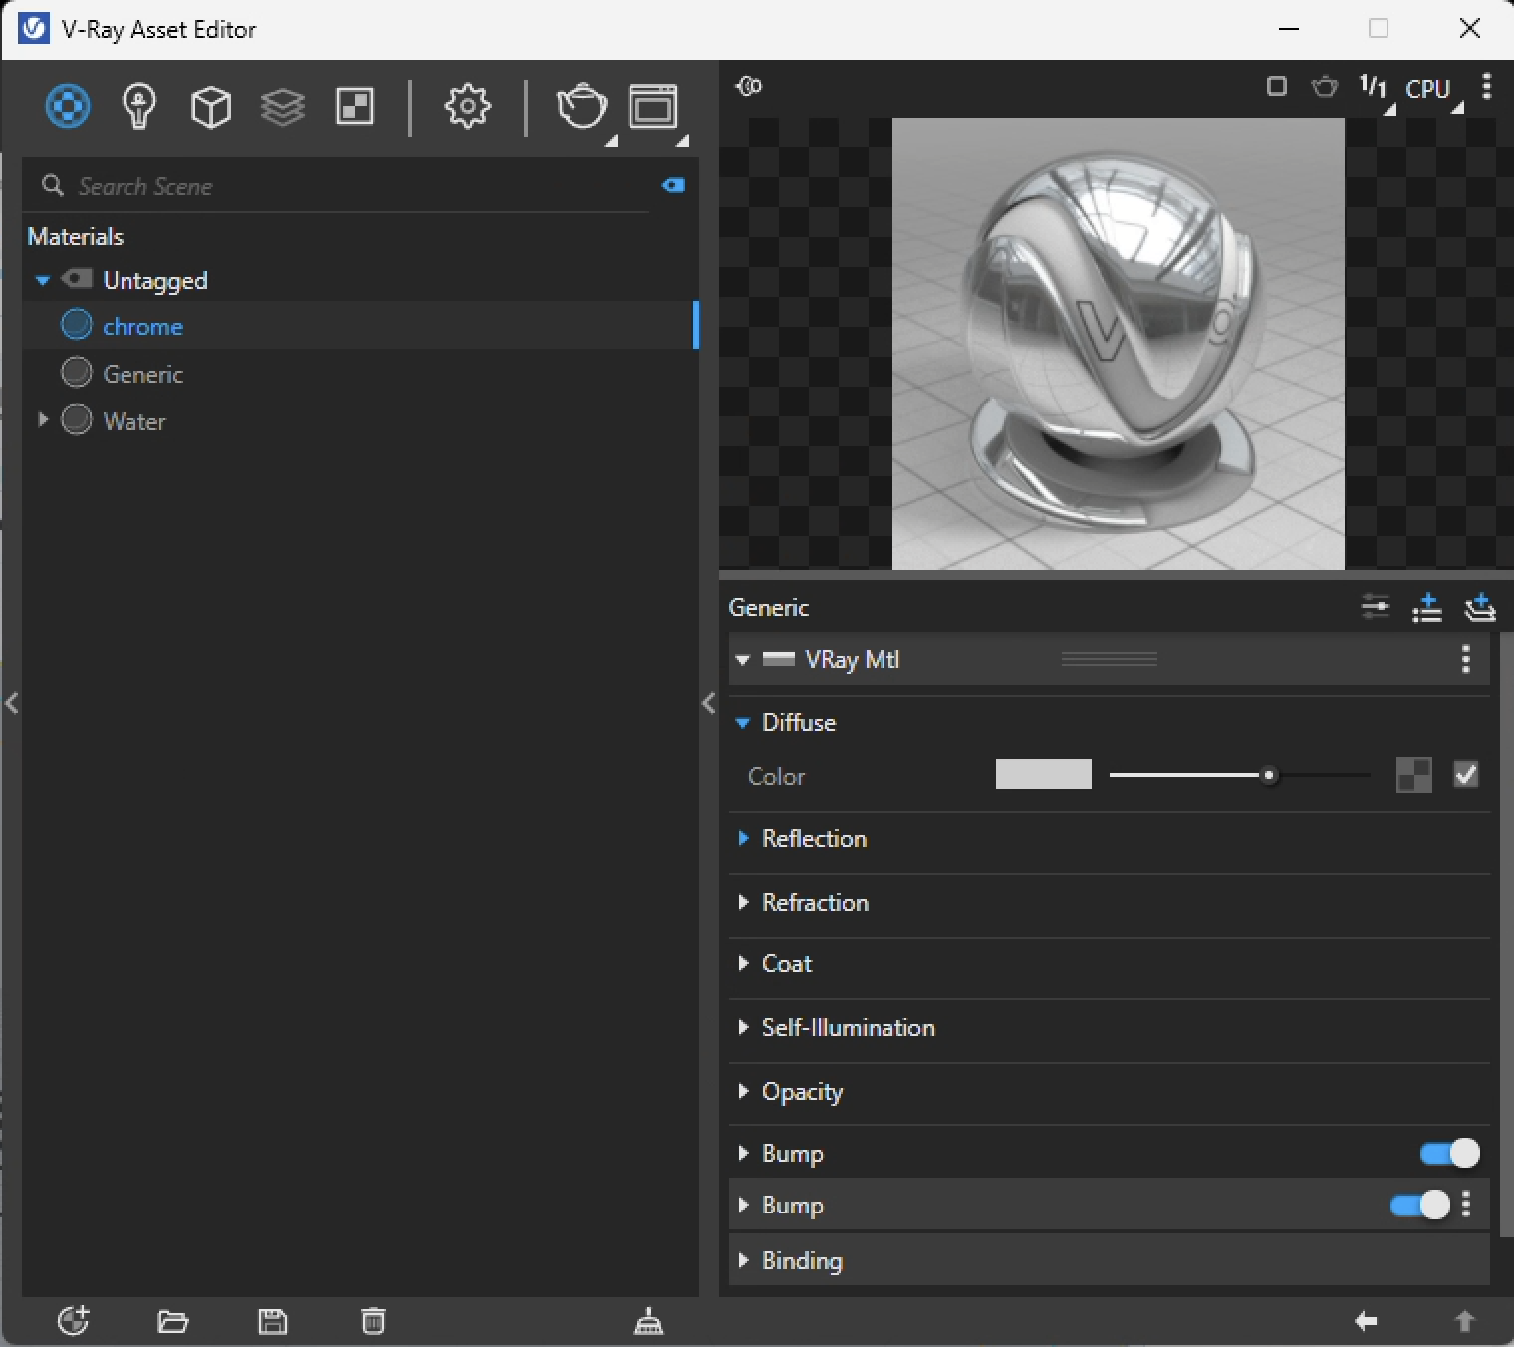
Task: Click the preview stop square icon
Action: pyautogui.click(x=1276, y=87)
